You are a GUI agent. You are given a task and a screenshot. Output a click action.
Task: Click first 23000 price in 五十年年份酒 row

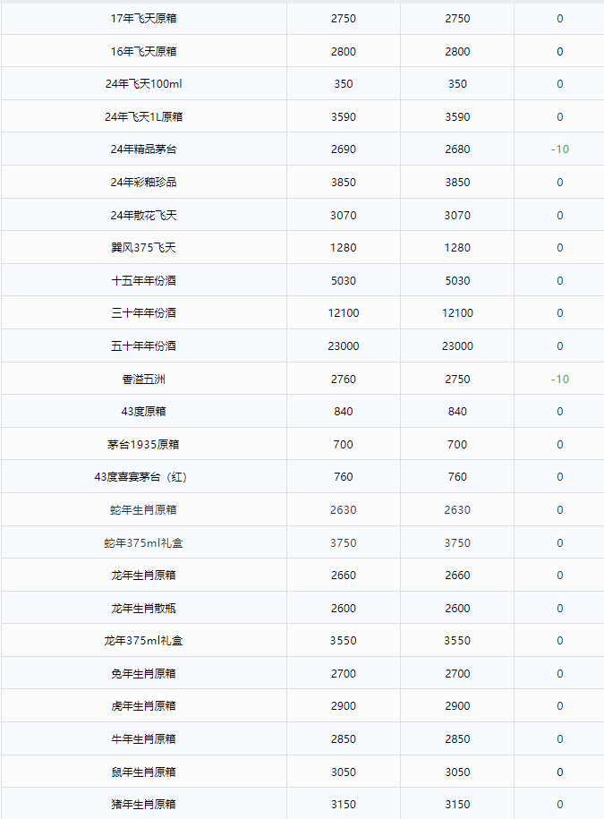coord(344,346)
